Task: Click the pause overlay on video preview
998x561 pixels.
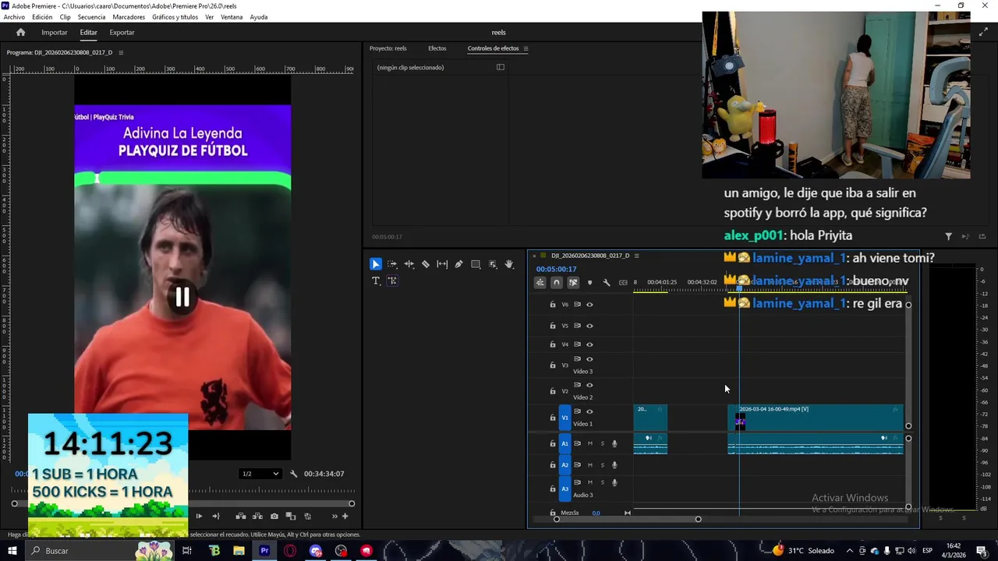Action: [182, 297]
